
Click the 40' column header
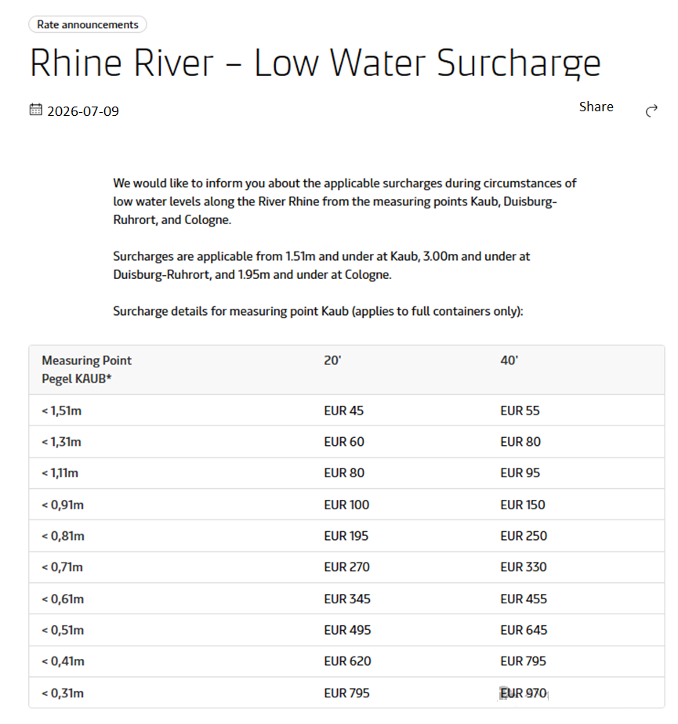click(509, 360)
